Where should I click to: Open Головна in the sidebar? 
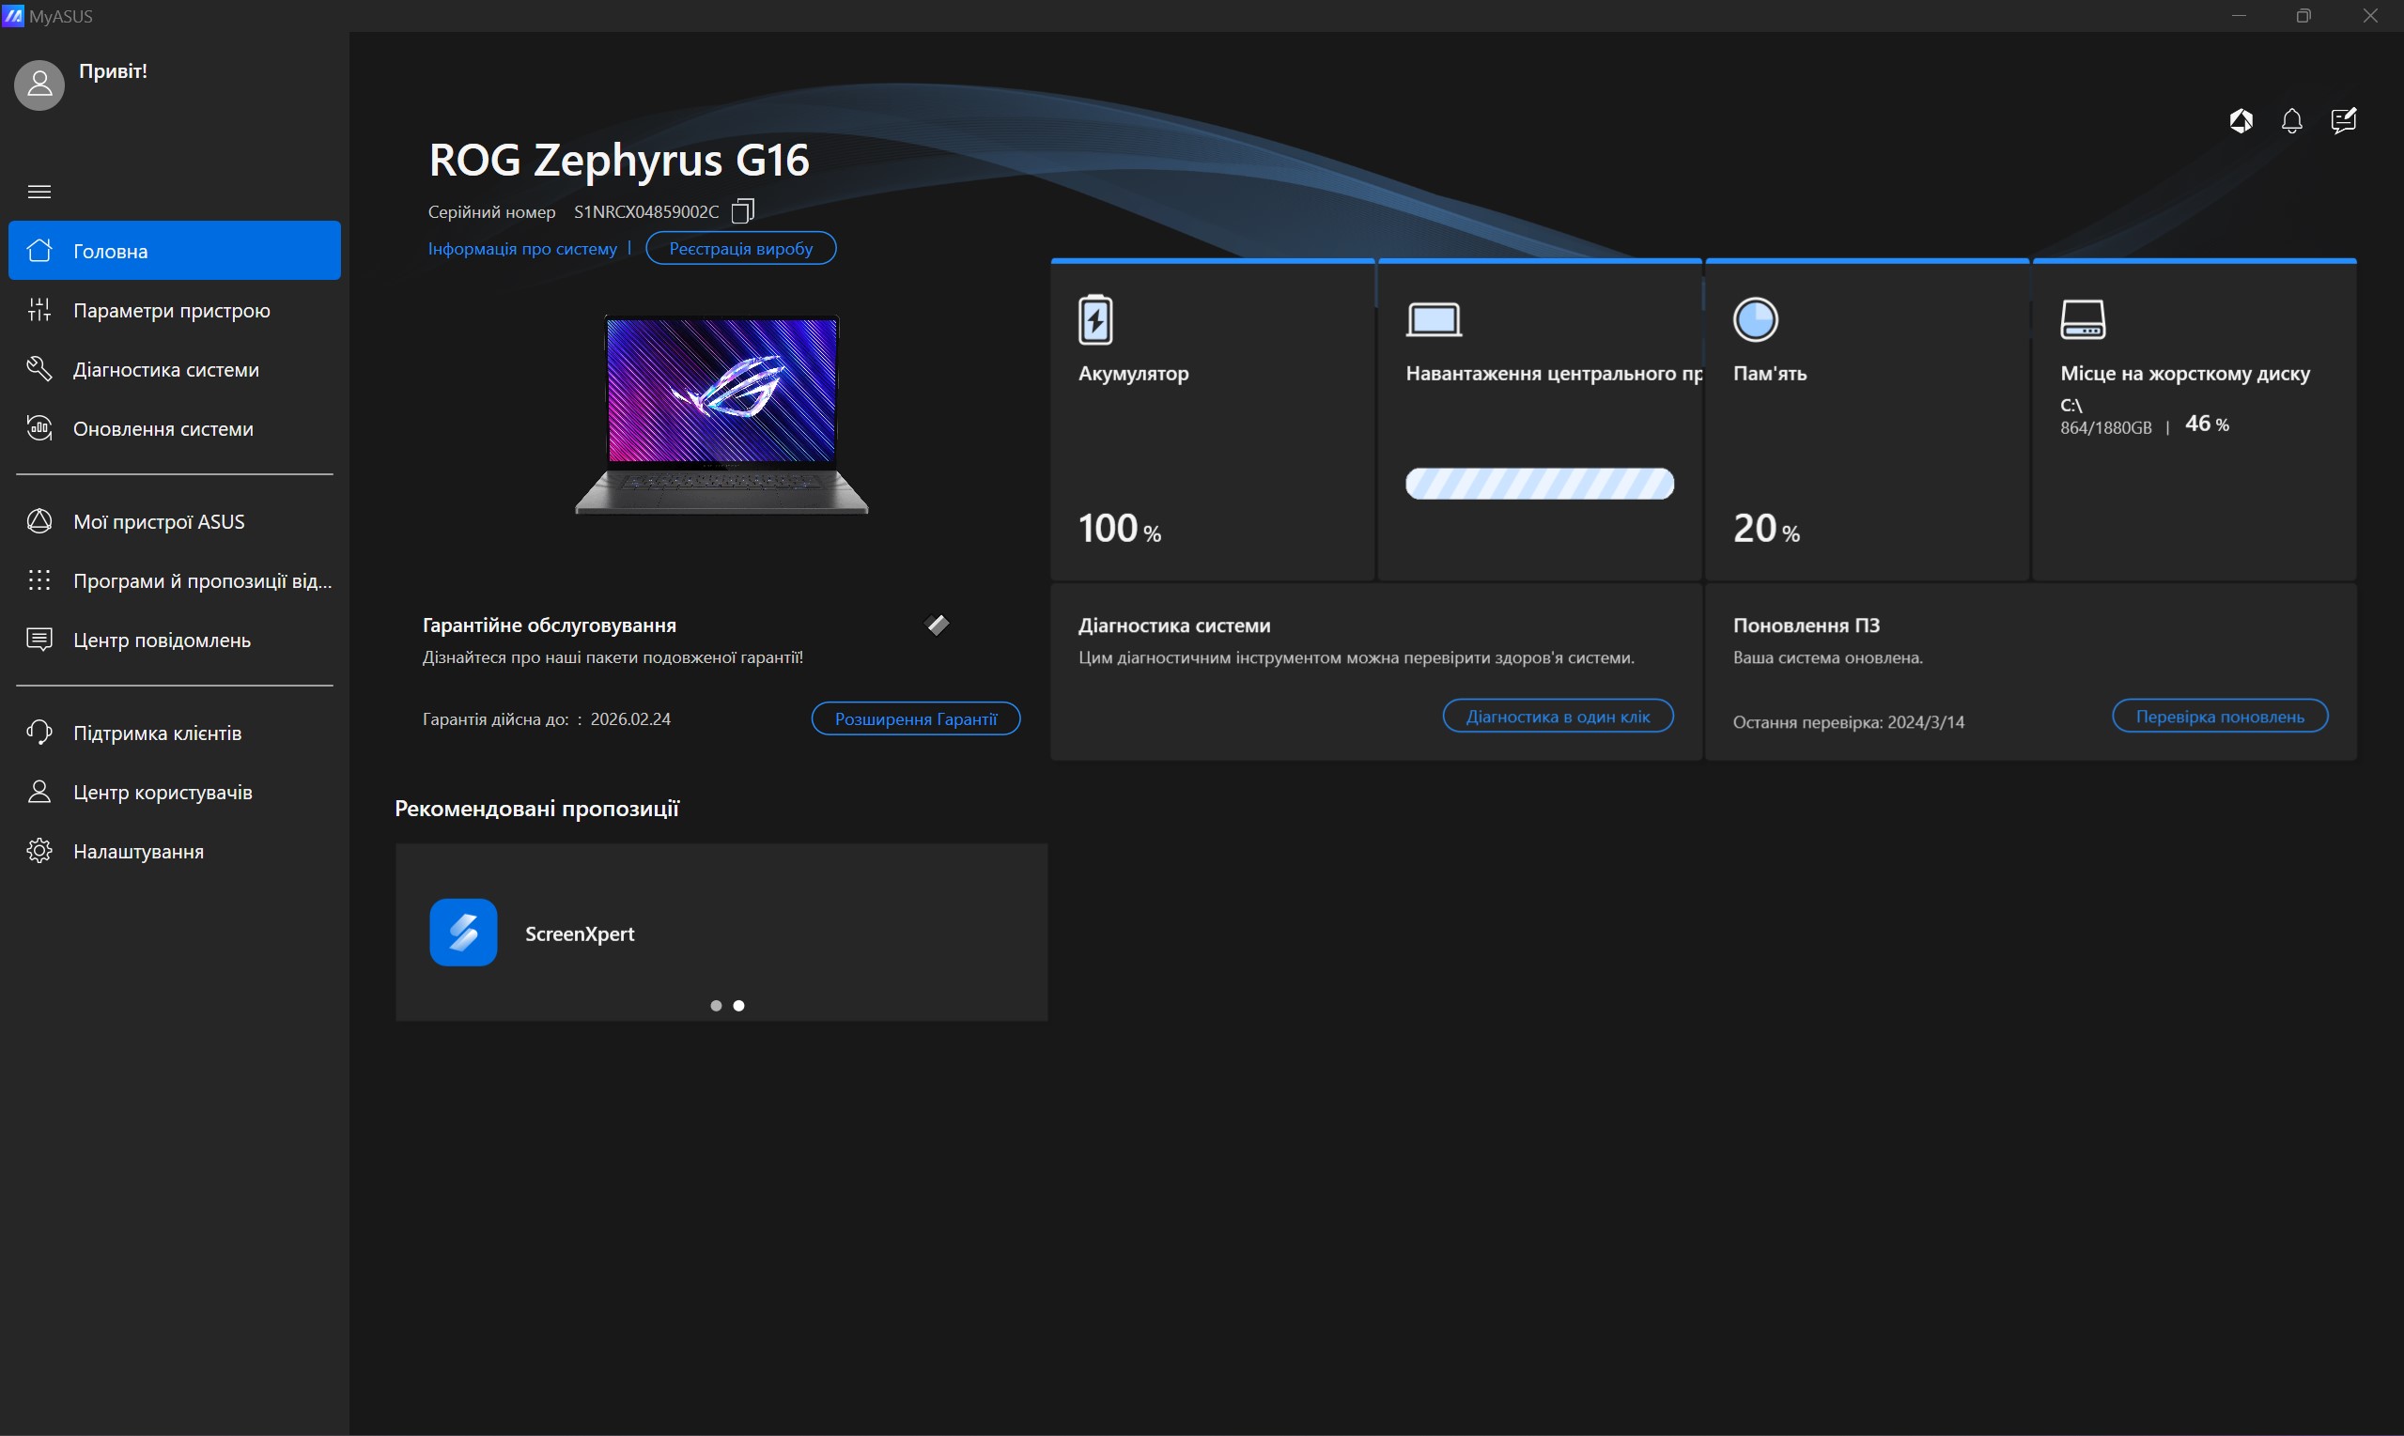coord(174,251)
